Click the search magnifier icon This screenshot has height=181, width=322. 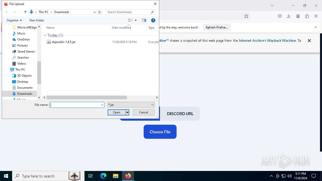(152, 12)
